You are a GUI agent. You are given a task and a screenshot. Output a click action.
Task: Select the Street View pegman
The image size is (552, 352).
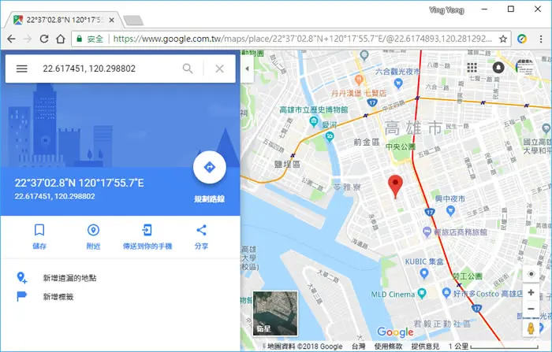pyautogui.click(x=531, y=328)
